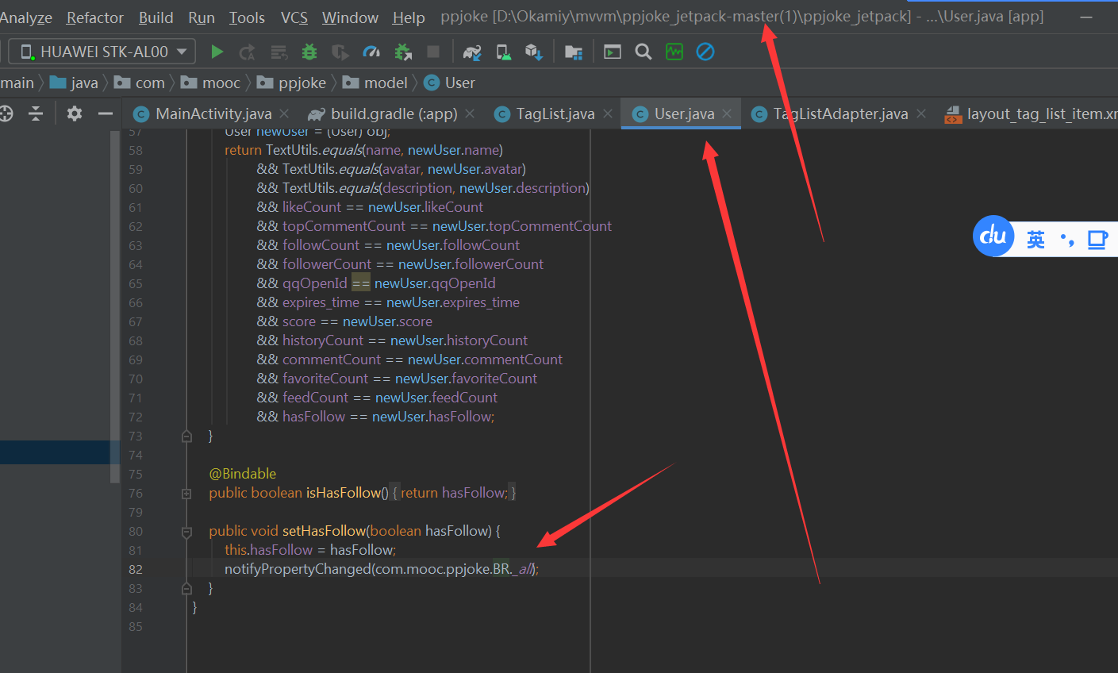Image resolution: width=1118 pixels, height=673 pixels.
Task: Click the project panel vertical scrollbar
Action: tap(115, 306)
